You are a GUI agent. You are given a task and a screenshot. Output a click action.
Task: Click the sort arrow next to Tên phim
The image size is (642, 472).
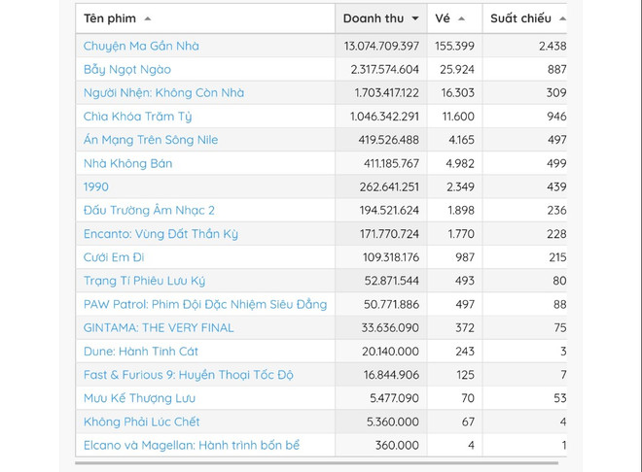(147, 18)
